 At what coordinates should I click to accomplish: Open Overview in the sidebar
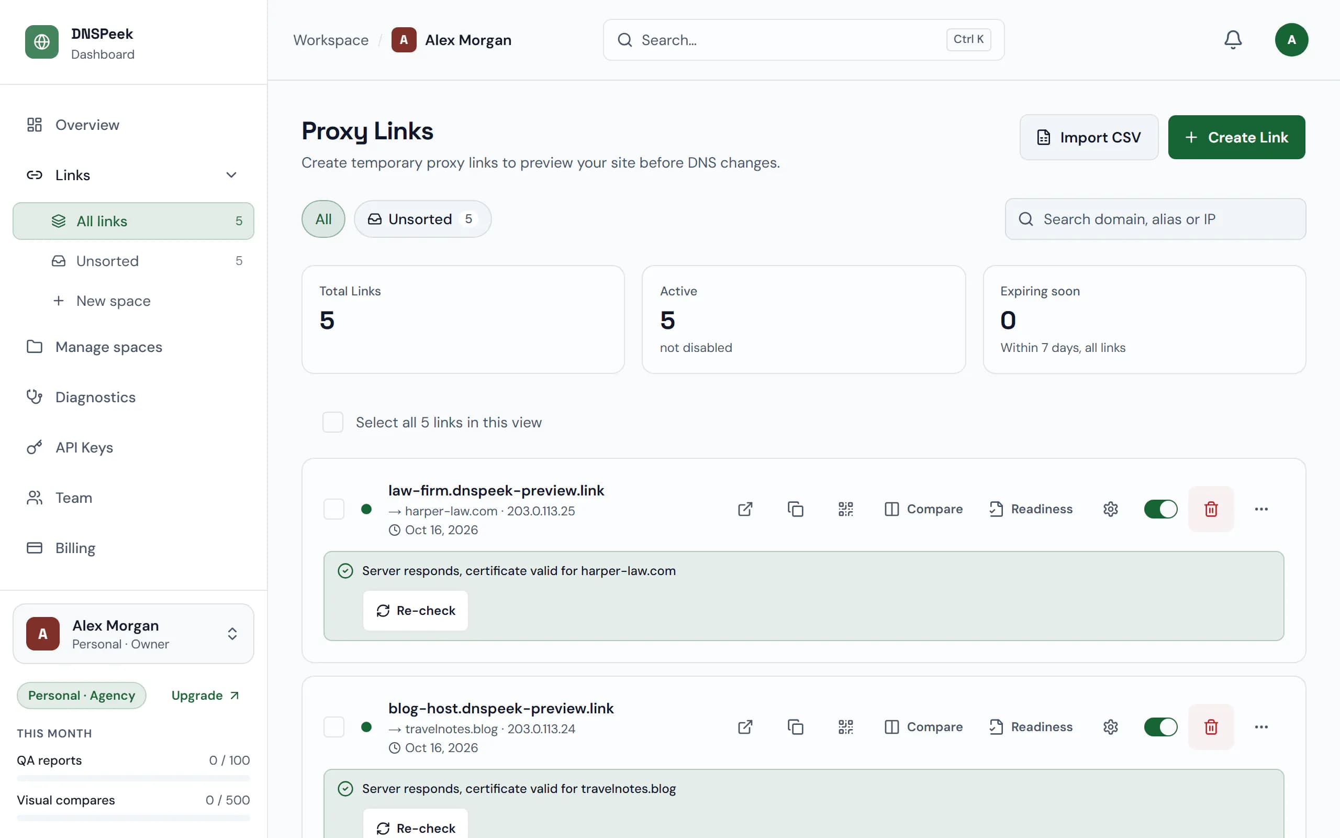pos(133,125)
